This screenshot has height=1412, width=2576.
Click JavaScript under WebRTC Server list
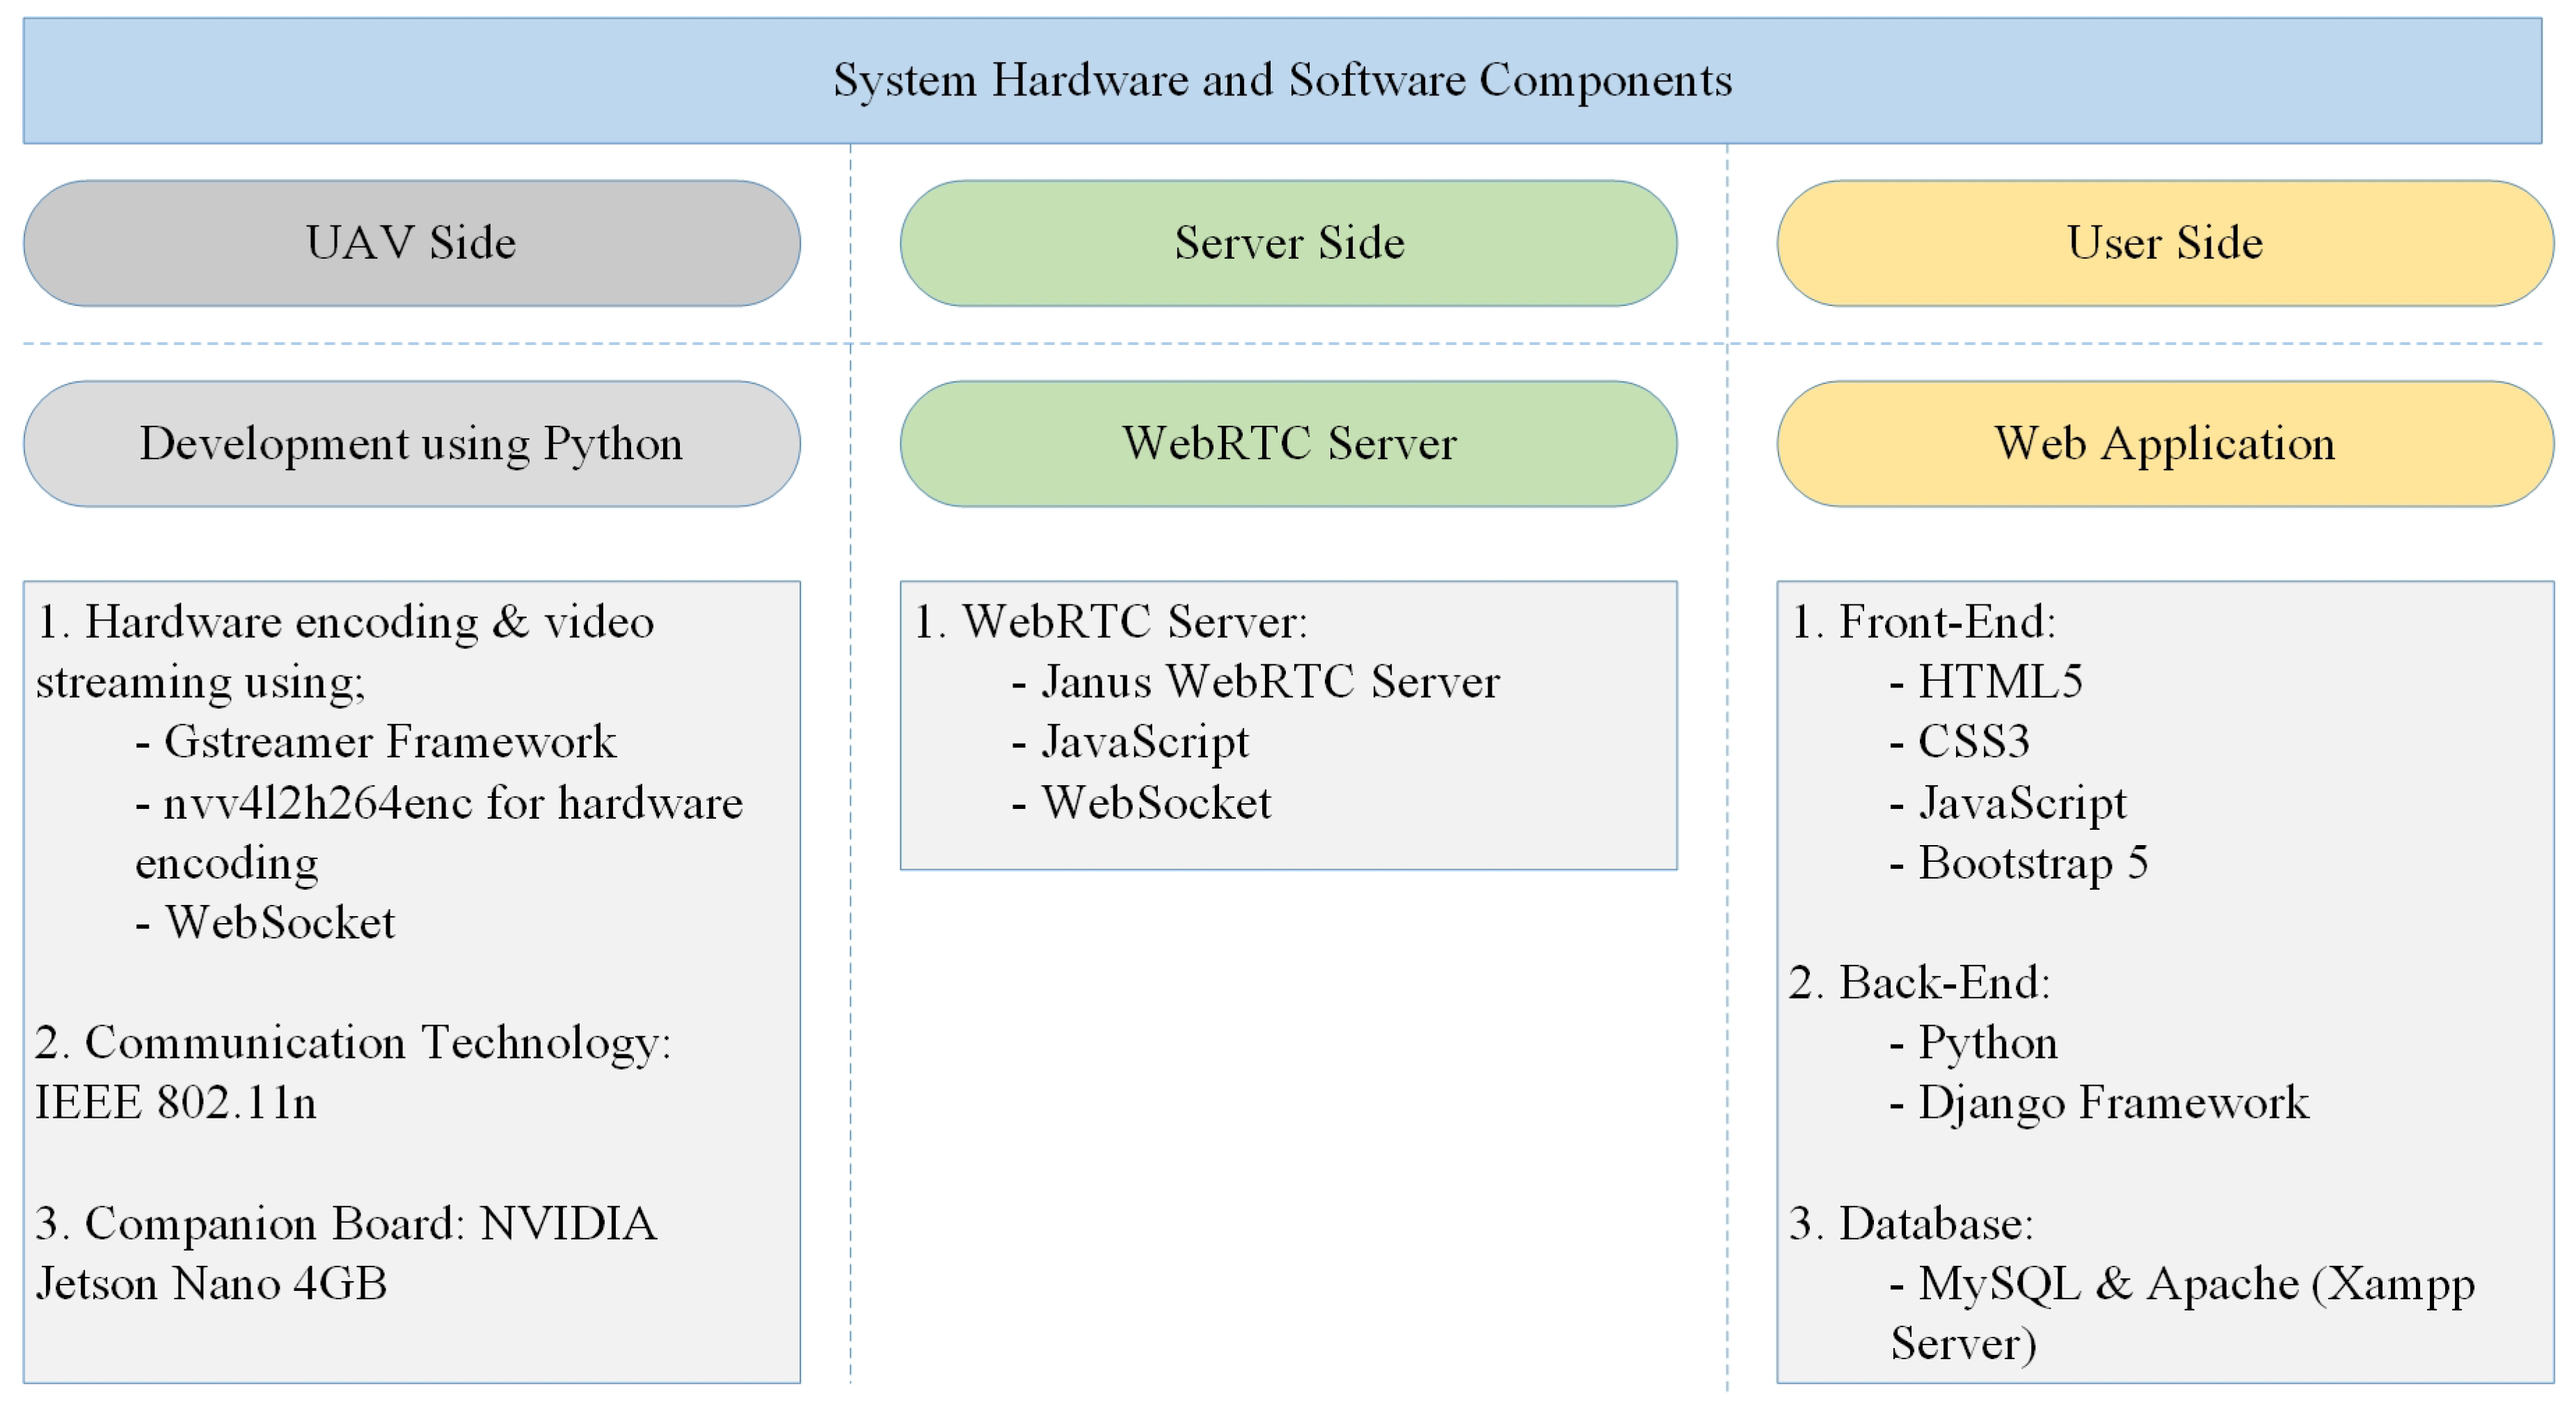[1145, 742]
